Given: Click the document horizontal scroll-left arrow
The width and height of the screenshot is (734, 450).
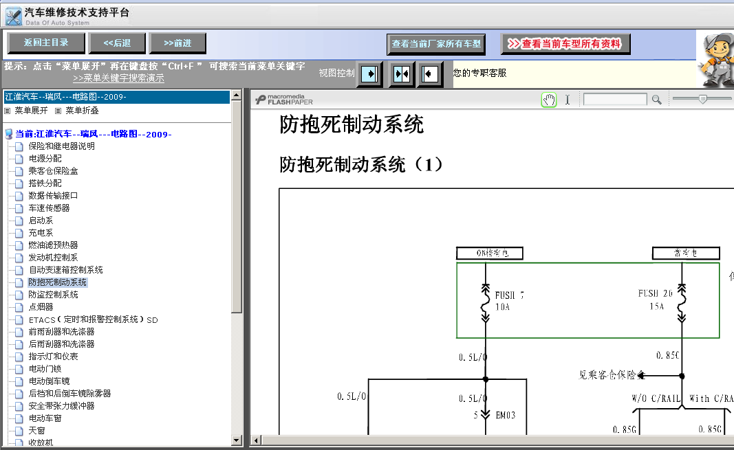Looking at the screenshot, I should (x=256, y=440).
